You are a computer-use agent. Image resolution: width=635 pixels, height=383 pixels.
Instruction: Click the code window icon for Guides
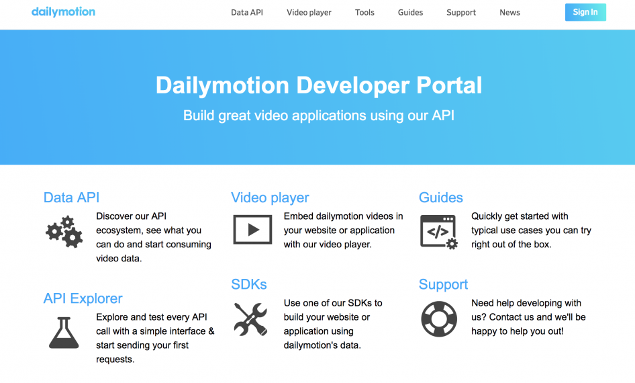(x=439, y=232)
